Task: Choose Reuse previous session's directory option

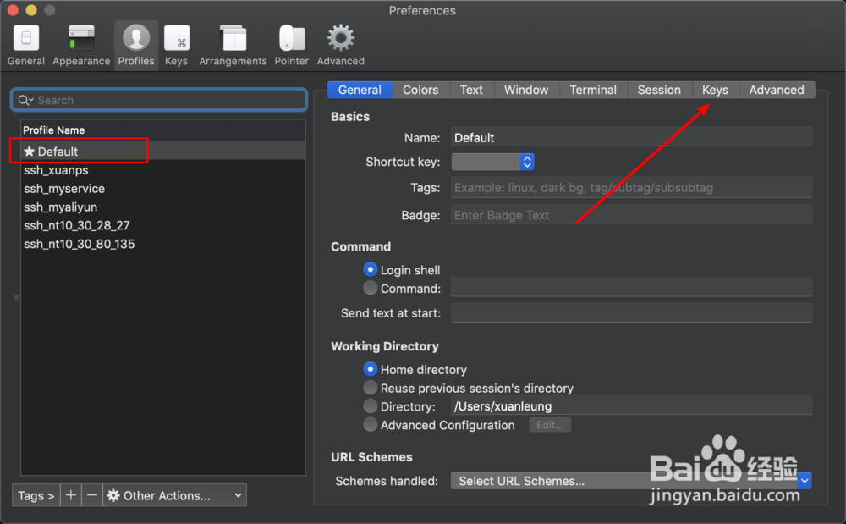Action: (371, 388)
